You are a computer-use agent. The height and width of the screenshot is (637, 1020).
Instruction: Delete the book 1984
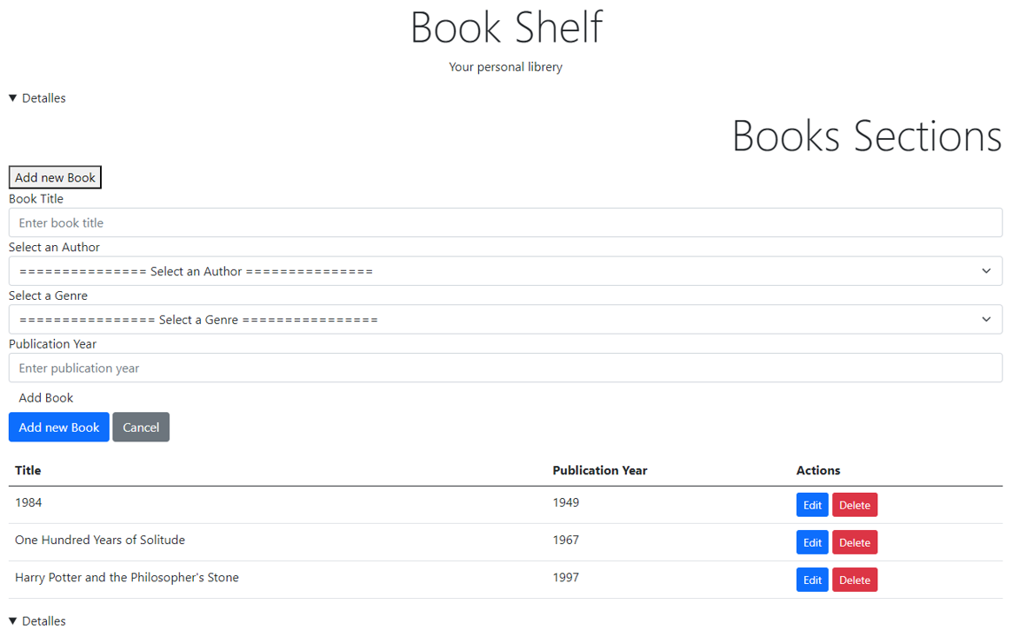[854, 504]
